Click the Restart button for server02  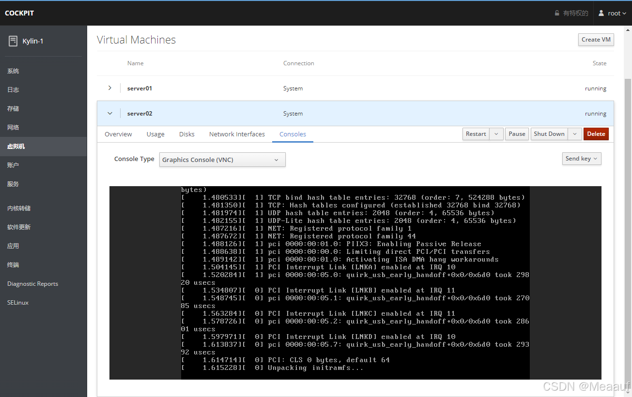[x=476, y=134]
